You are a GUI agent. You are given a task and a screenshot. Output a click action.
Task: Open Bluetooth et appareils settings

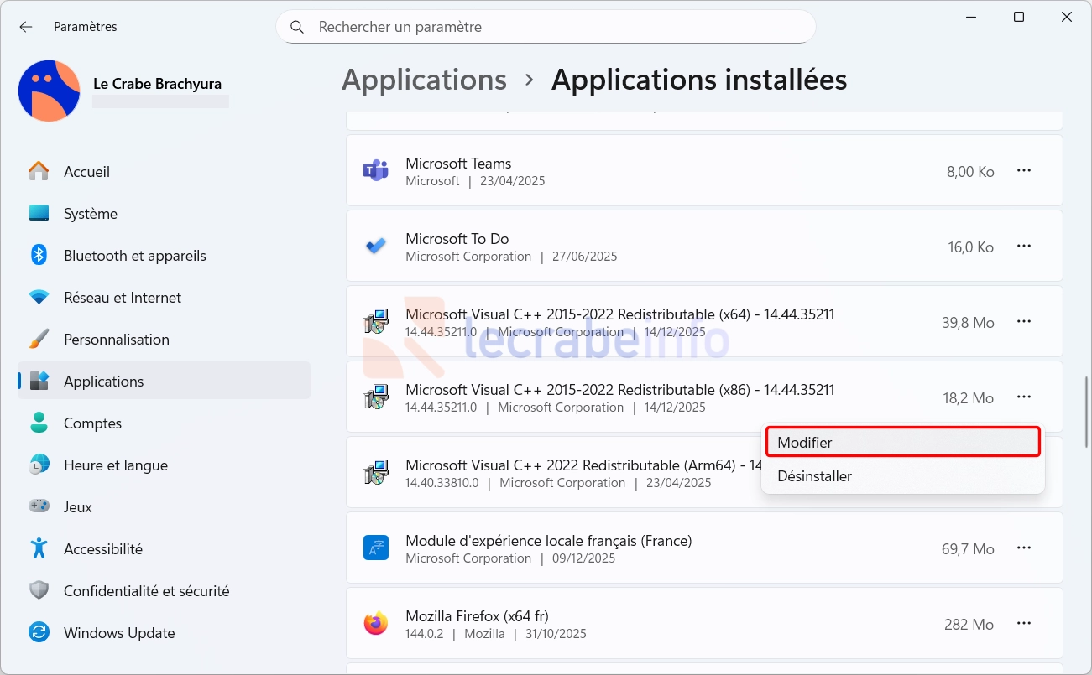click(134, 256)
